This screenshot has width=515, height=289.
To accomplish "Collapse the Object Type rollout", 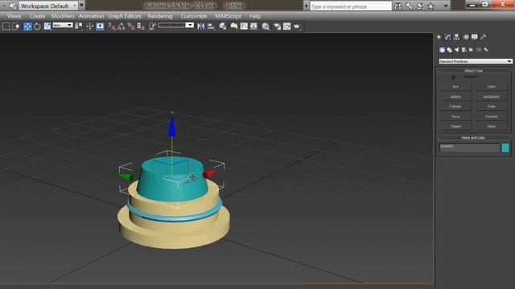I will (x=474, y=71).
